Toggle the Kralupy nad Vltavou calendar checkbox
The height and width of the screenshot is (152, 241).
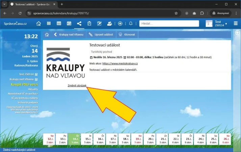(x=36, y=79)
